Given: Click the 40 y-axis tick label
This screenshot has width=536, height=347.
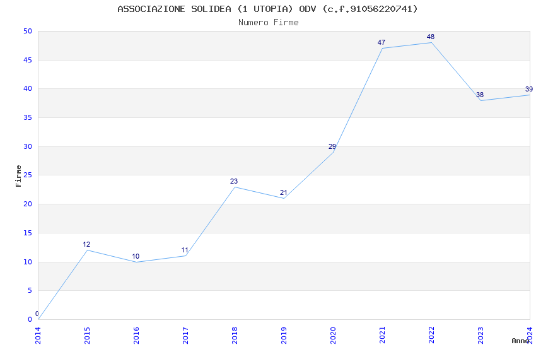Looking at the screenshot, I should (x=28, y=88).
